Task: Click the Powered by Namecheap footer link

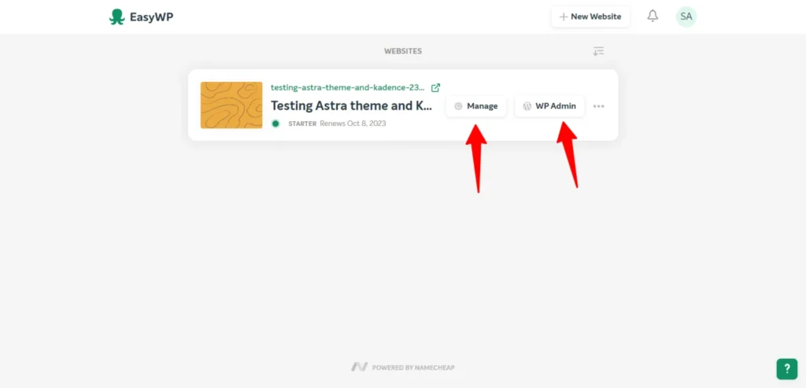Action: click(403, 367)
